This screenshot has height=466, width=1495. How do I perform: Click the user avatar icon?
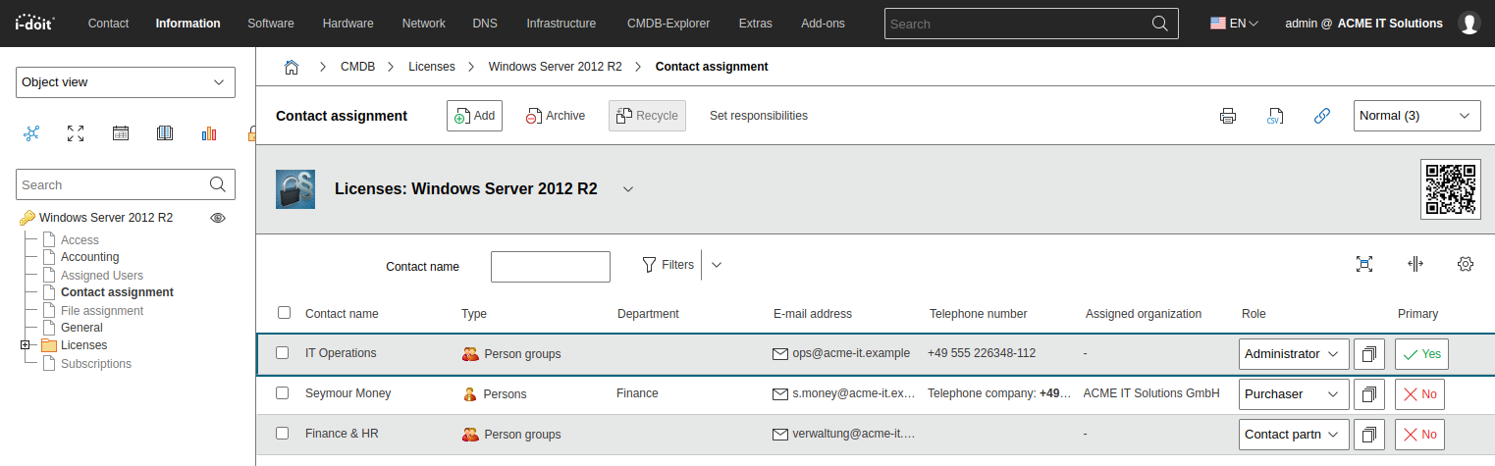(1469, 24)
